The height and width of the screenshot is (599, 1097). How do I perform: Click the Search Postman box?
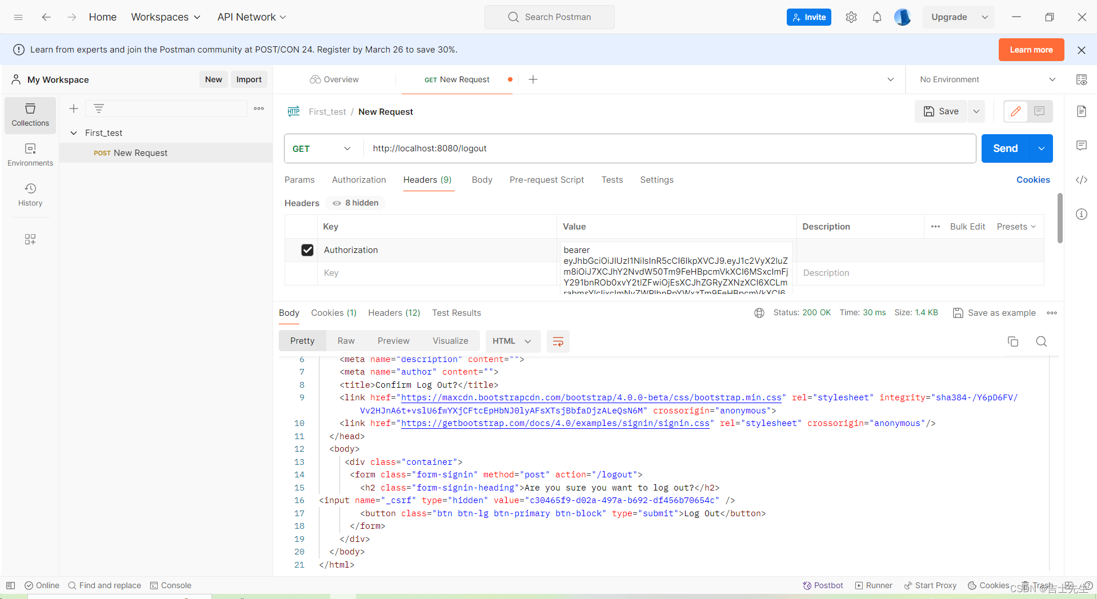tap(550, 17)
